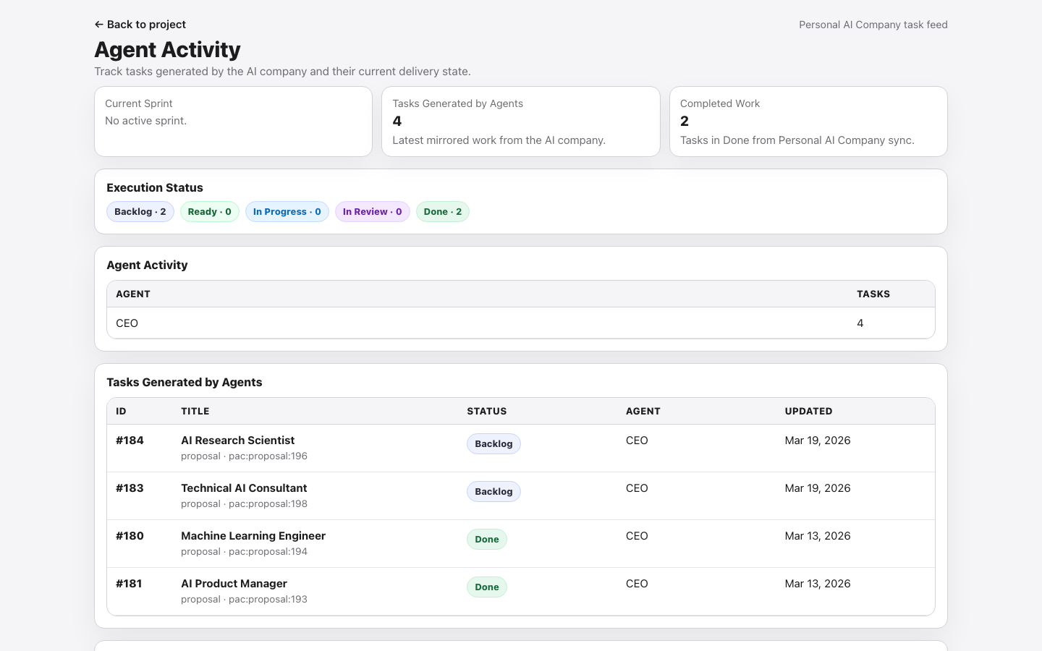Click the AGENT column header in tasks table

click(643, 412)
